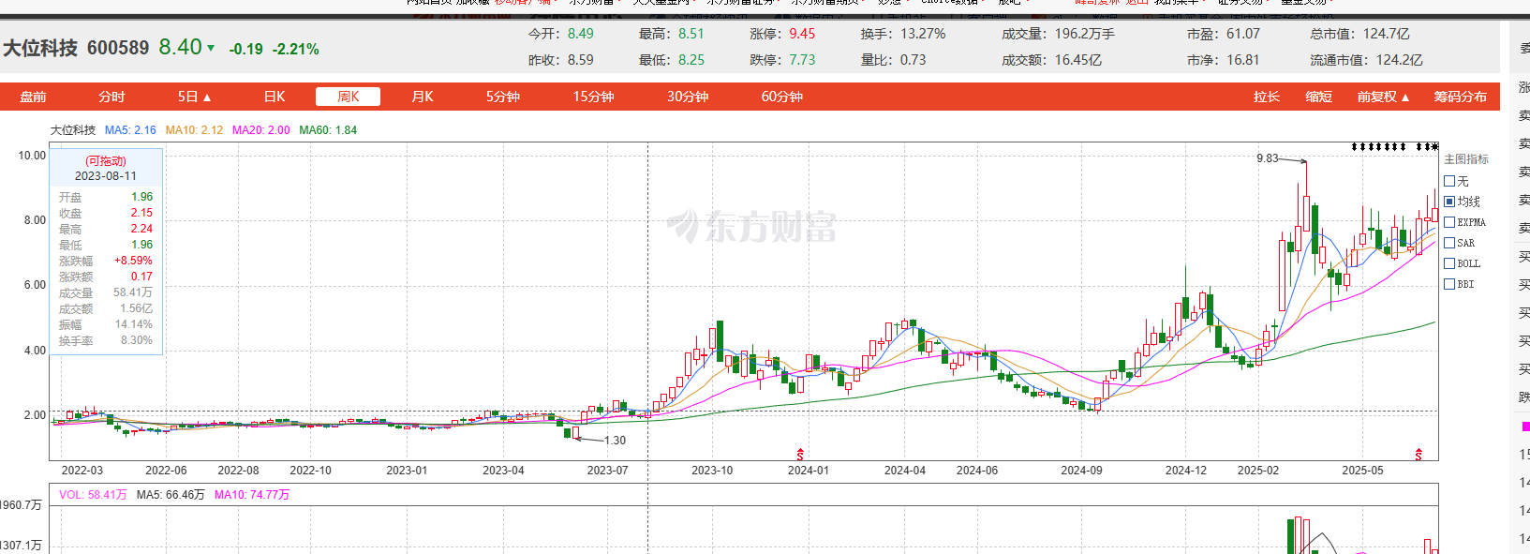The height and width of the screenshot is (554, 1530).
Task: Expand the 5日 period dropdown
Action: click(195, 97)
